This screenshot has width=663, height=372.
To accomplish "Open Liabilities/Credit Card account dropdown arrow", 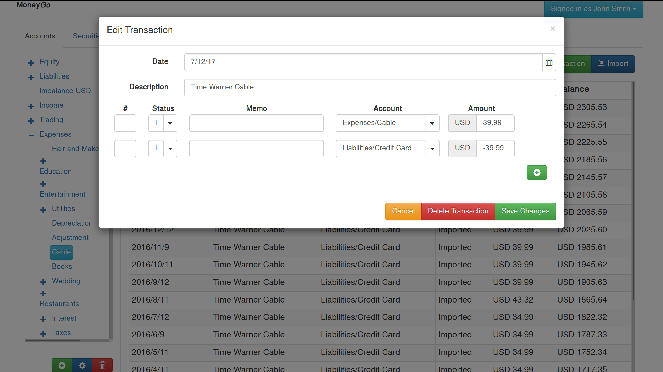I will (432, 149).
